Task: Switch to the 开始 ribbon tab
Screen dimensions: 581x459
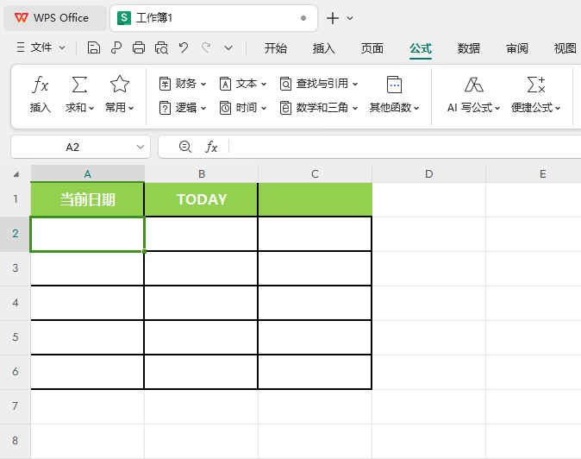Action: click(x=276, y=48)
